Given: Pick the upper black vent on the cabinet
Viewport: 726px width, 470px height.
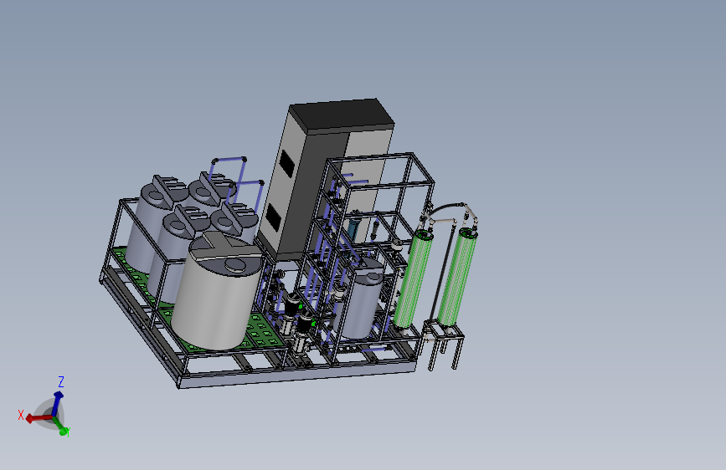Looking at the screenshot, I should click(x=286, y=164).
